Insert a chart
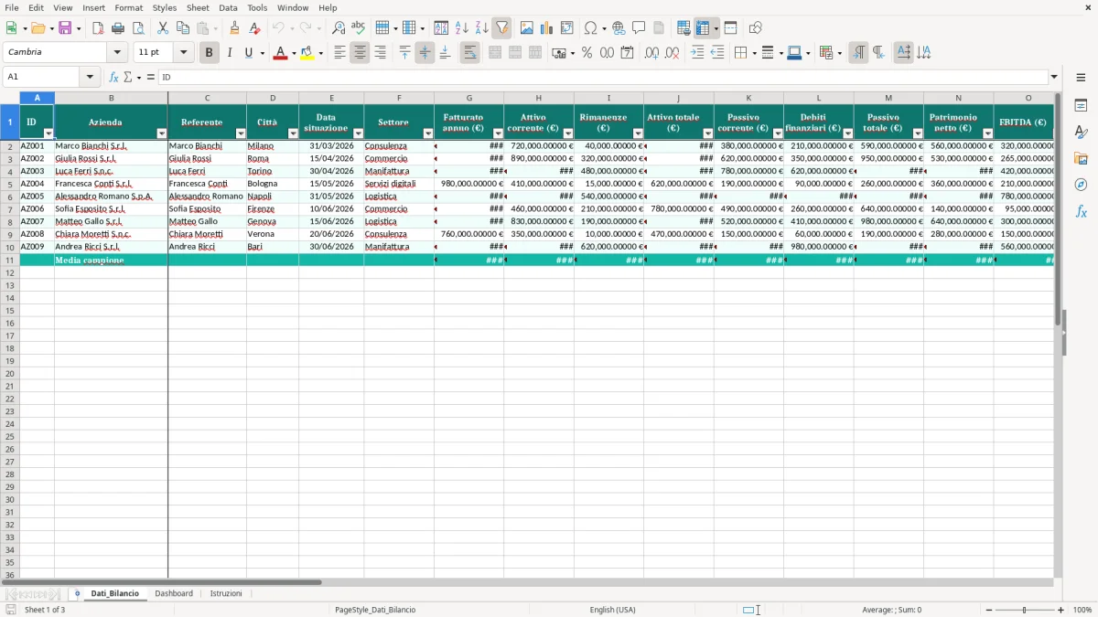This screenshot has height=617, width=1098. tap(547, 28)
